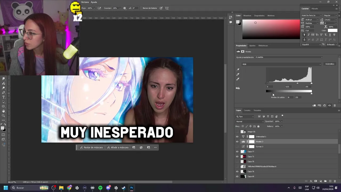Image resolution: width=341 pixels, height=192 pixels.
Task: Select the Path Selection arrow tool
Action: pos(3,102)
